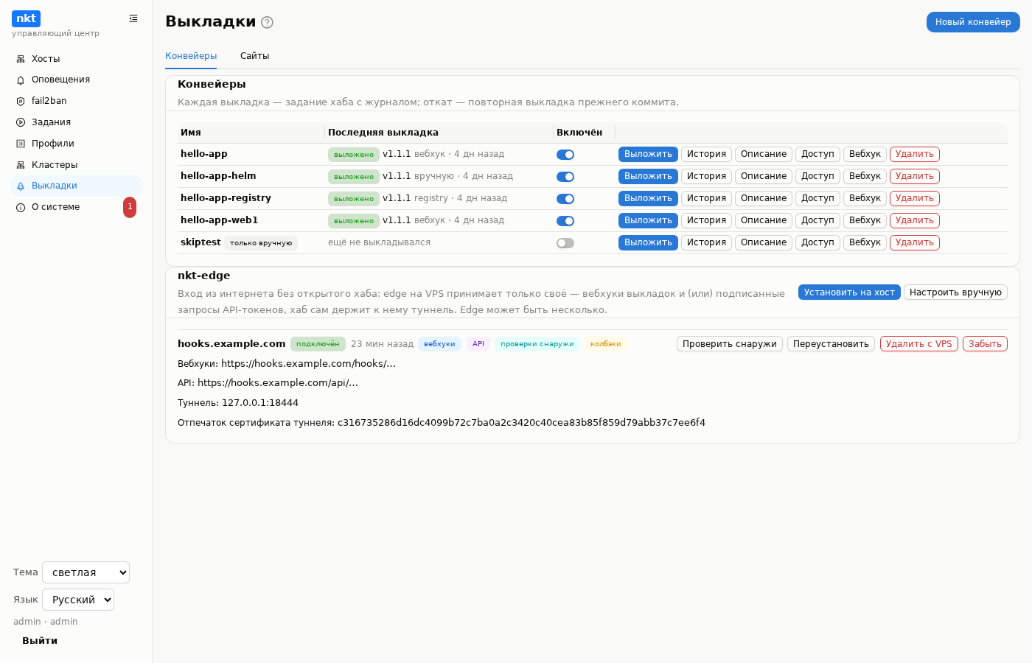The height and width of the screenshot is (663, 1032).
Task: Click Удалить for skiptest
Action: pyautogui.click(x=914, y=242)
